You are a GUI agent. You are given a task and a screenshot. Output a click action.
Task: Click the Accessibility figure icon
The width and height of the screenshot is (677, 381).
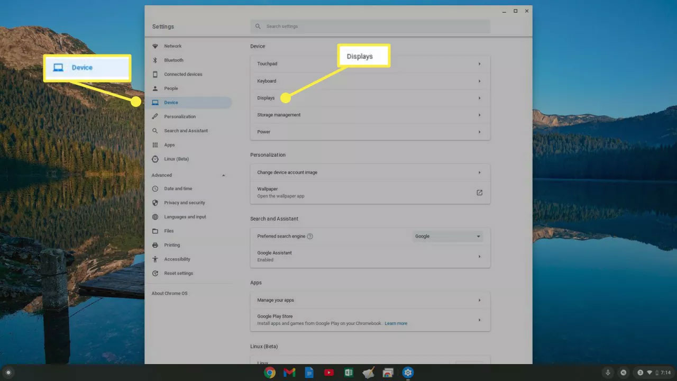(155, 259)
